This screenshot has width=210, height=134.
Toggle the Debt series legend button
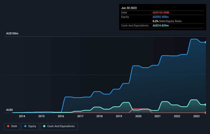pos(12,126)
